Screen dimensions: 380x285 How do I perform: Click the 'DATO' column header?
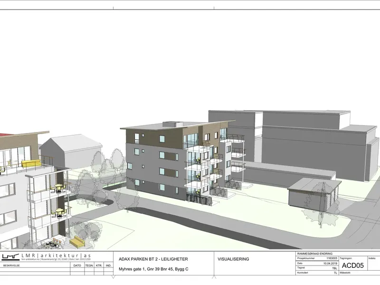(77, 266)
